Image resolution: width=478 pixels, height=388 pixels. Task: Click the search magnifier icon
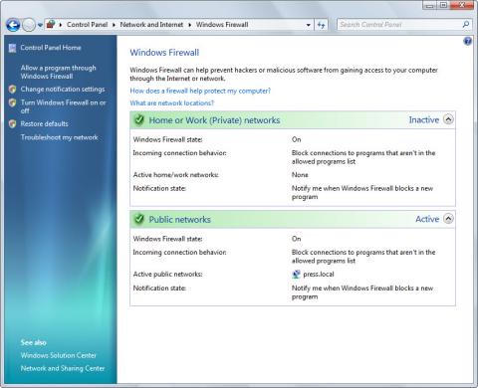[466, 24]
